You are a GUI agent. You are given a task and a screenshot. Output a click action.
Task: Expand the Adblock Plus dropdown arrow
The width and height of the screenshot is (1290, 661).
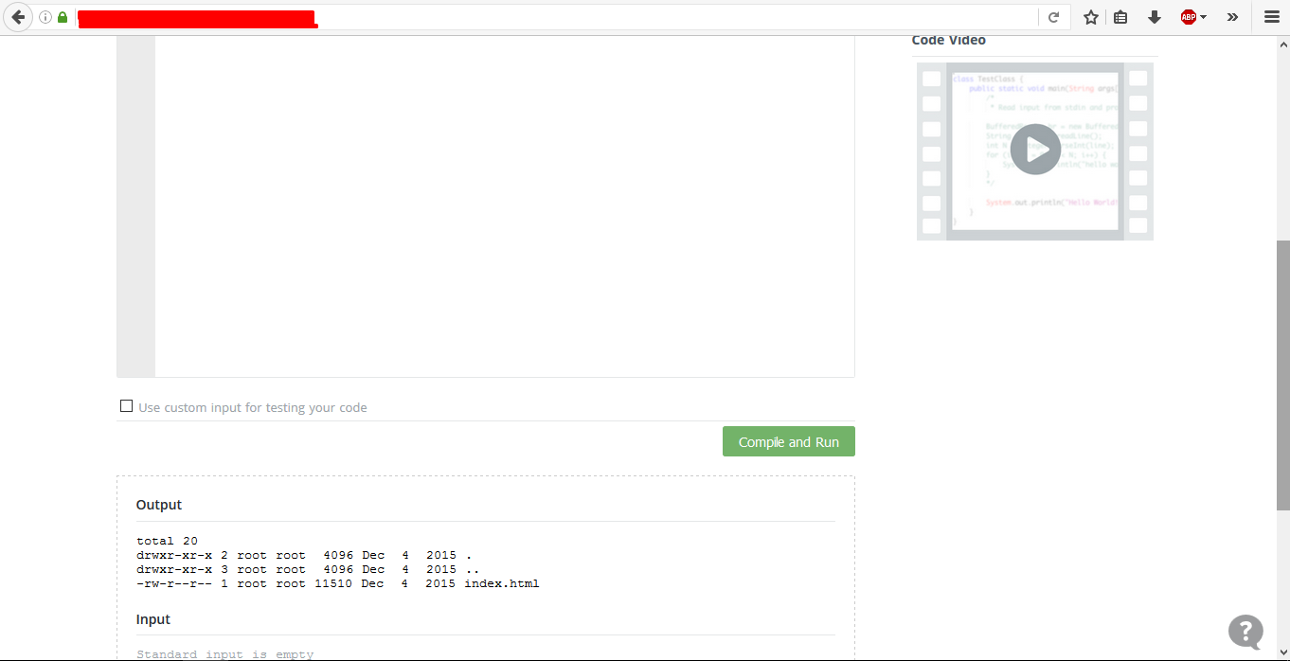click(x=1204, y=17)
